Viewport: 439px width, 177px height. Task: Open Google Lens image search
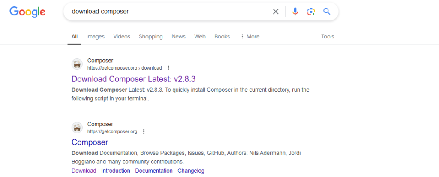(311, 12)
